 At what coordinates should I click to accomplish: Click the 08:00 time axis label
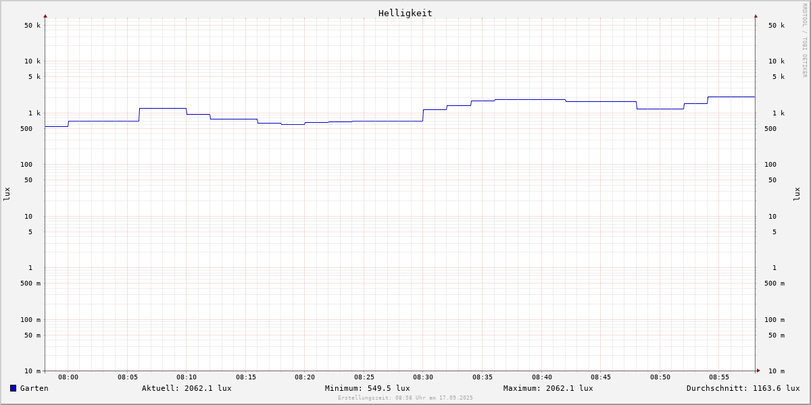click(68, 377)
